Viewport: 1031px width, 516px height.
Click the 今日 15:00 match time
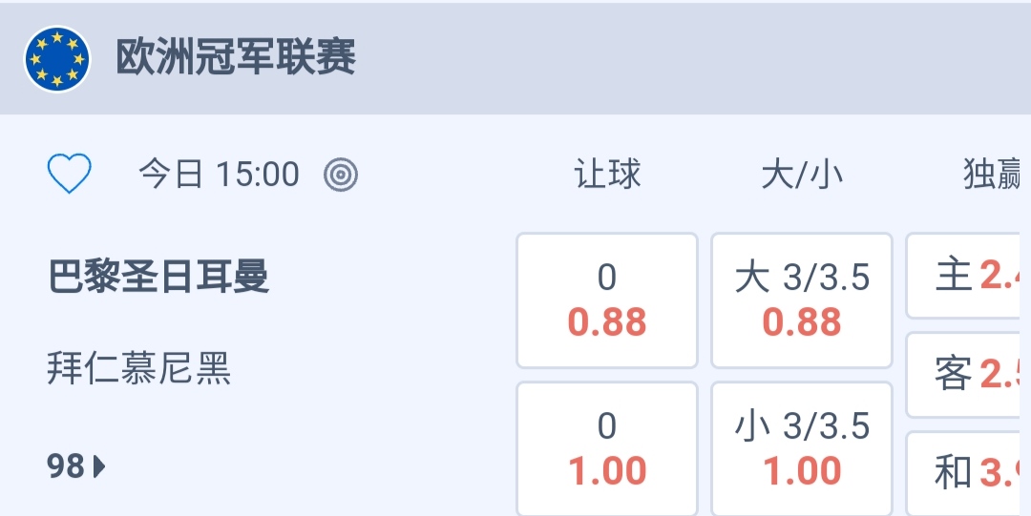click(219, 175)
